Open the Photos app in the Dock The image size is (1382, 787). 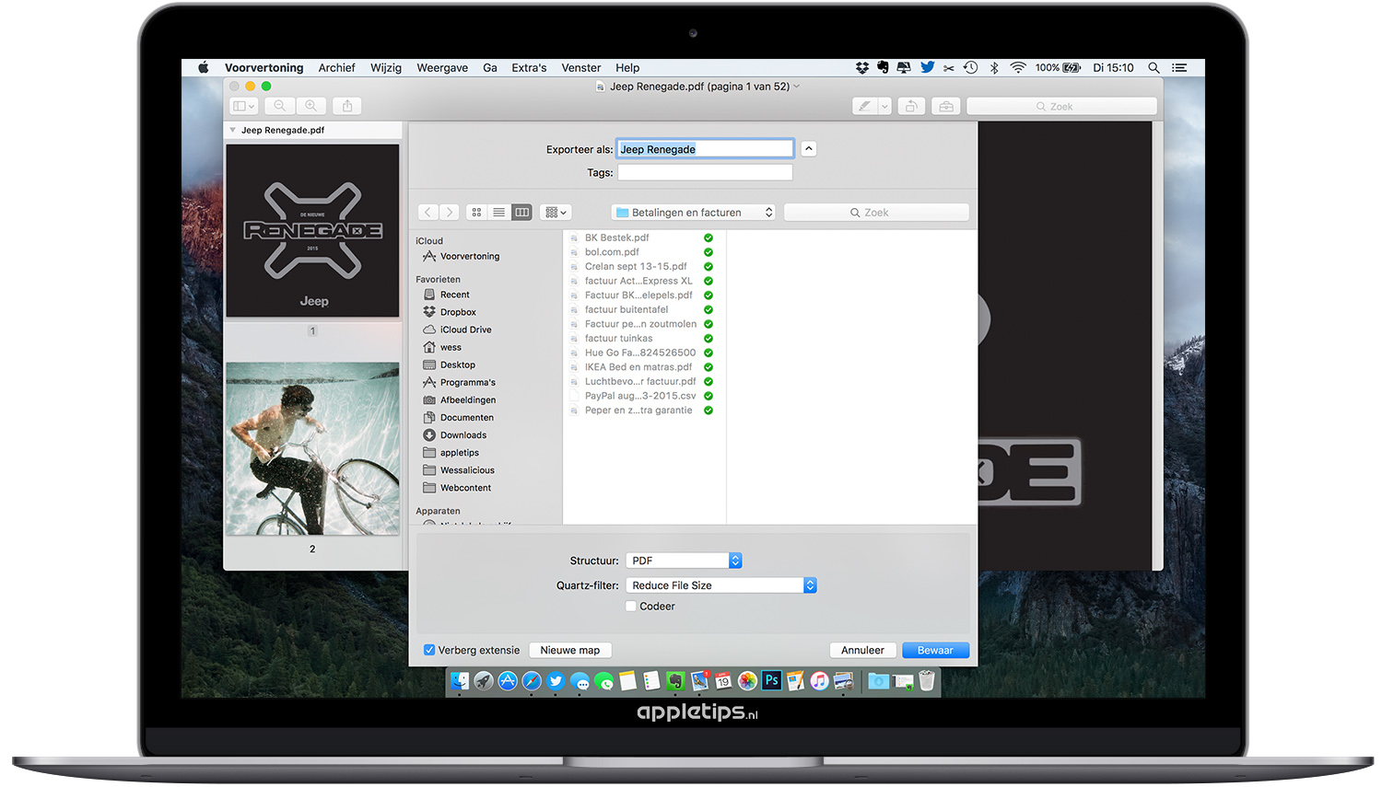[x=747, y=681]
